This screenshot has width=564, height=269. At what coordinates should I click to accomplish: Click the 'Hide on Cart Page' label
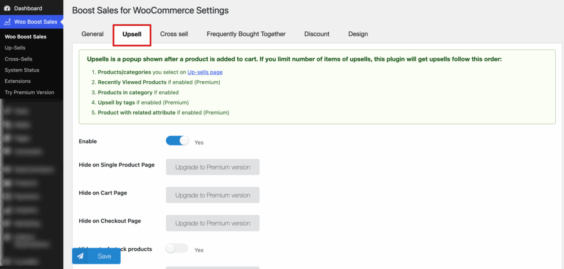coord(103,193)
